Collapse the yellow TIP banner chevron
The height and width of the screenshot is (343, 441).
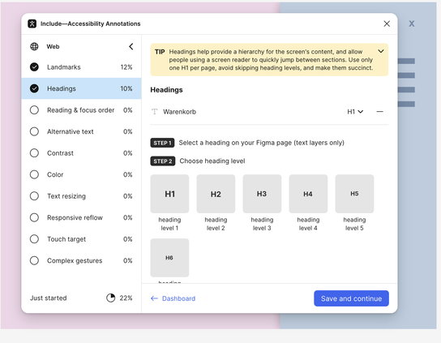point(381,51)
